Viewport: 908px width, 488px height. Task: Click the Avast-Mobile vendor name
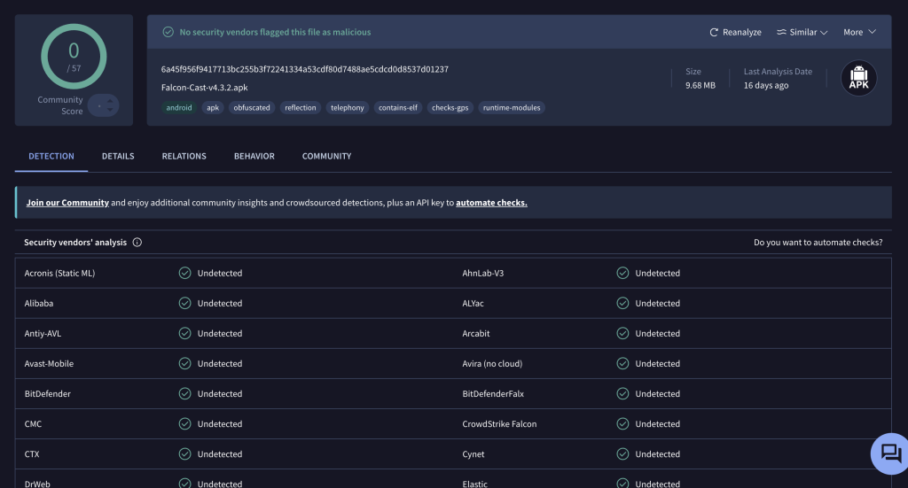tap(50, 363)
